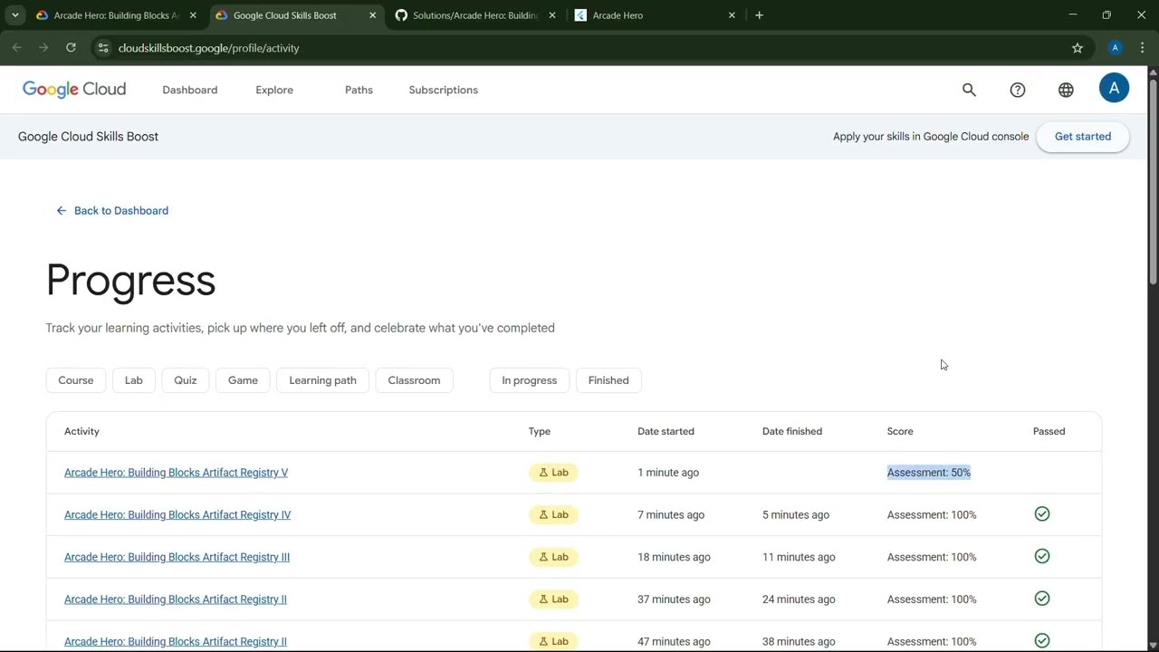Image resolution: width=1159 pixels, height=652 pixels.
Task: Click the passed checkmark for Artifact Registry IV
Action: (1042, 514)
